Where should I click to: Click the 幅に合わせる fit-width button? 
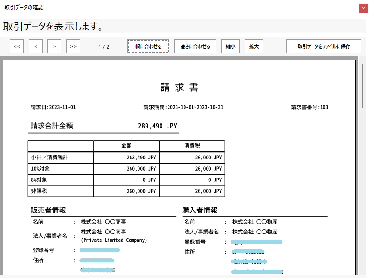148,46
